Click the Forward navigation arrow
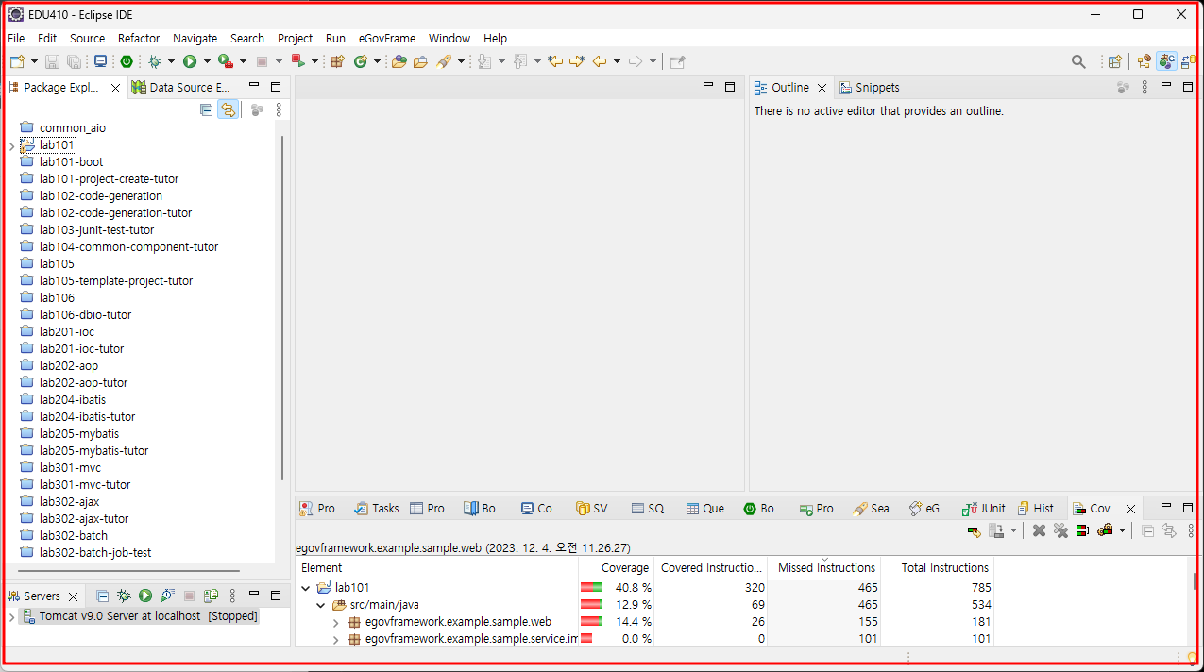The height and width of the screenshot is (672, 1204). pos(636,61)
